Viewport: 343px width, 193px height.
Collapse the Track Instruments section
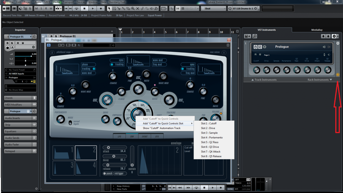tap(264, 80)
